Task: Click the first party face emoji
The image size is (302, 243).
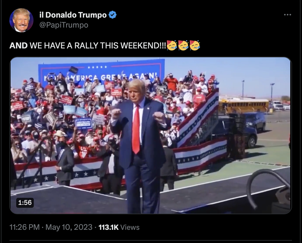Action: 172,45
